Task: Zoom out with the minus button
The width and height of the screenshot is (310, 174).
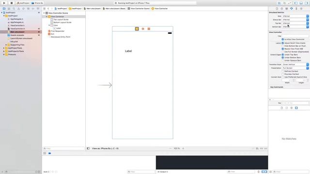Action: (170, 148)
